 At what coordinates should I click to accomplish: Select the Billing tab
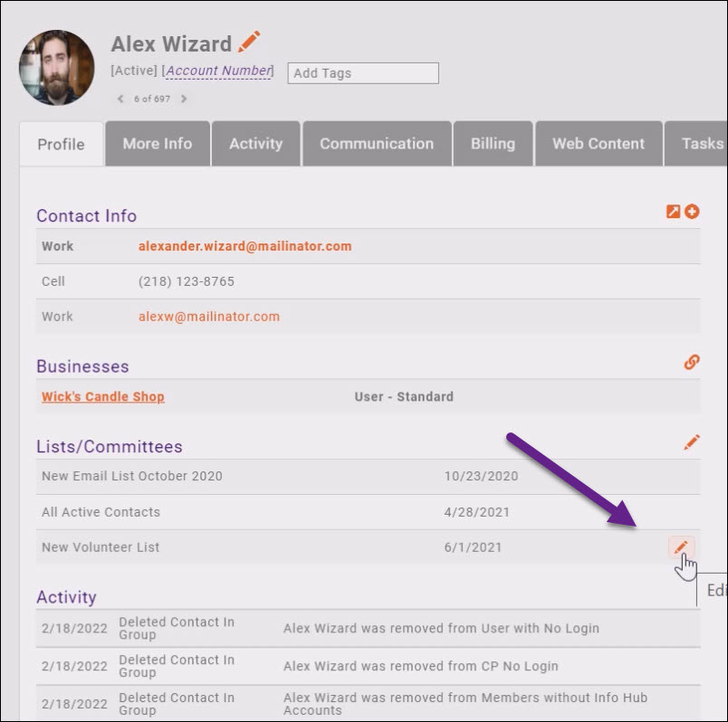493,144
